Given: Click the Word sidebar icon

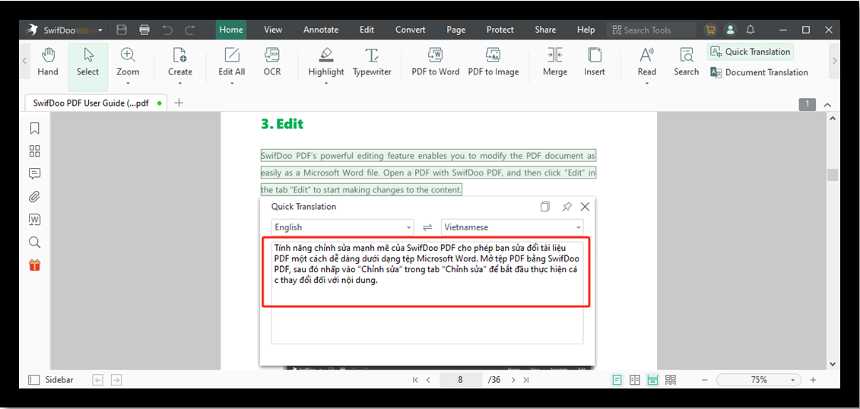Looking at the screenshot, I should (x=34, y=220).
